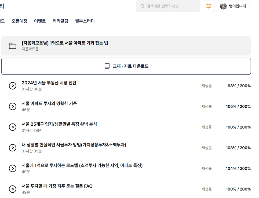Viewport: 259px width, 198px height.
Task: Click the 49분 duration text
Action: 26,192
